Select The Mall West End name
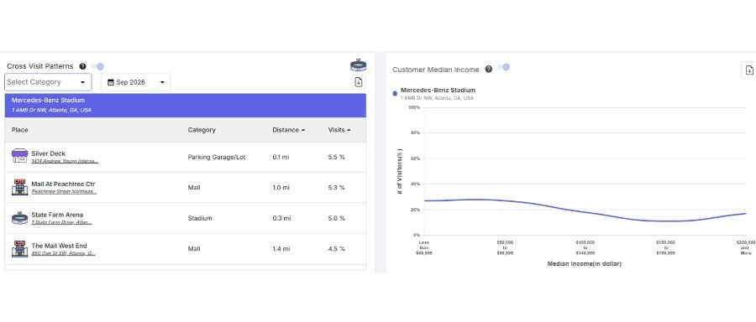The image size is (756, 322). [59, 246]
